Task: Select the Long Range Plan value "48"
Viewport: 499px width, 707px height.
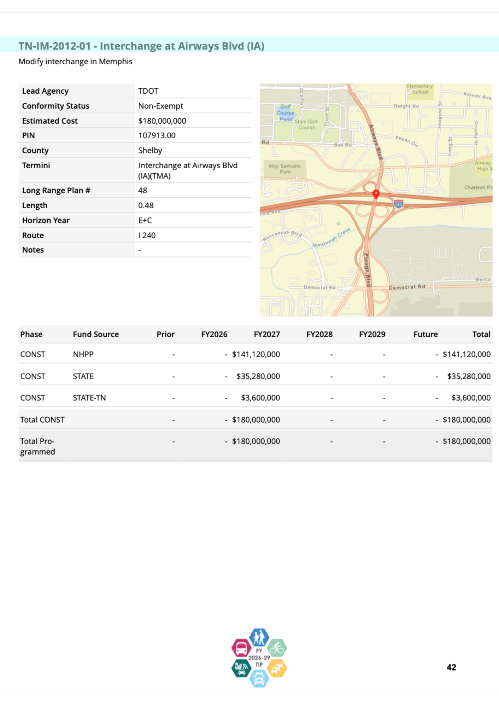Action: (143, 191)
